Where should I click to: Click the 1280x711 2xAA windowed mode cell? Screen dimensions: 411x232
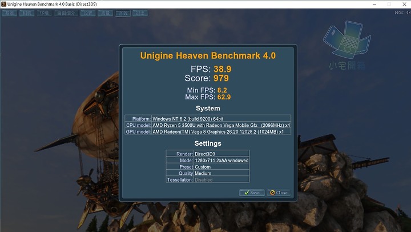pyautogui.click(x=221, y=161)
